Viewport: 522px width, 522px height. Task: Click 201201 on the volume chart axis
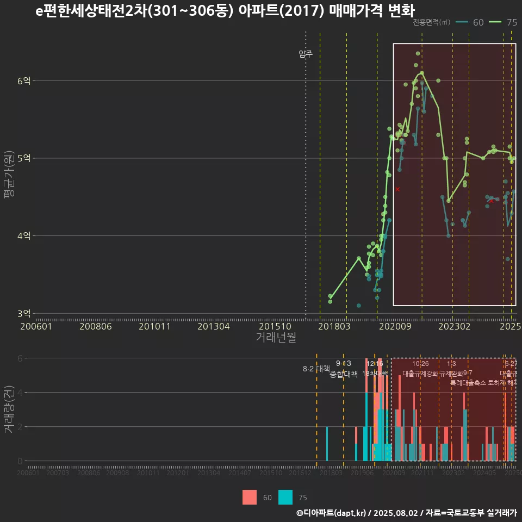[x=178, y=473]
